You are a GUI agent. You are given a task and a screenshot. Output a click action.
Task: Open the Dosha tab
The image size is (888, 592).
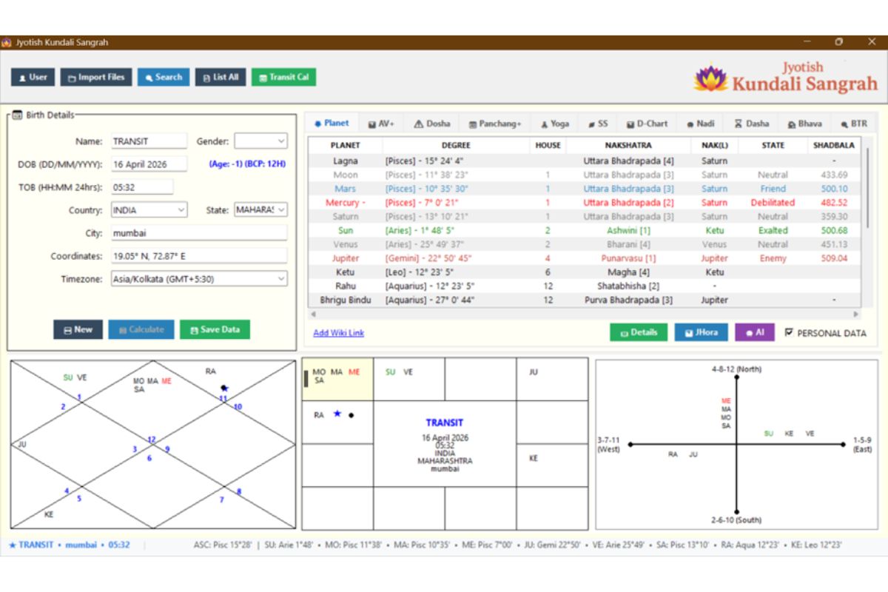tap(432, 124)
